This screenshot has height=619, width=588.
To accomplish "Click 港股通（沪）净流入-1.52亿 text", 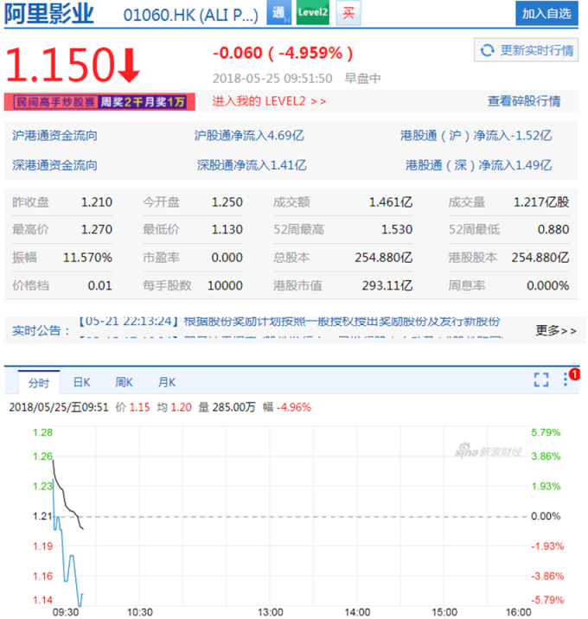I will (x=476, y=136).
